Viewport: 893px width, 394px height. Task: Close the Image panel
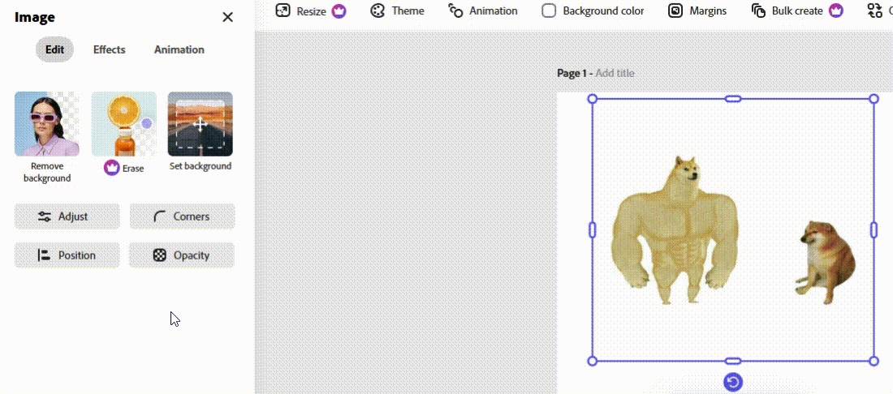coord(228,17)
